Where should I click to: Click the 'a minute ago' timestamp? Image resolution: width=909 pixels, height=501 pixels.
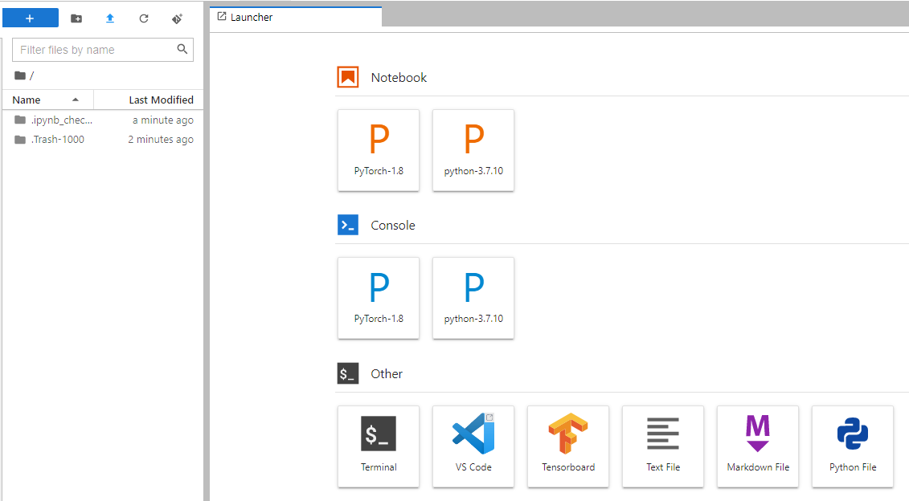(163, 120)
